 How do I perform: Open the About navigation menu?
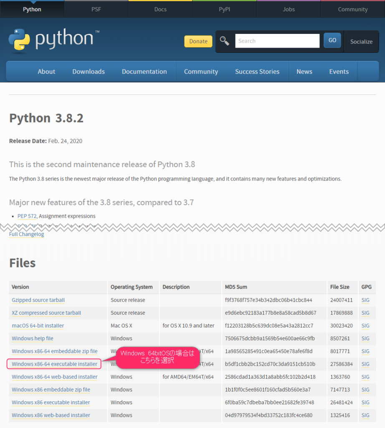pyautogui.click(x=46, y=71)
